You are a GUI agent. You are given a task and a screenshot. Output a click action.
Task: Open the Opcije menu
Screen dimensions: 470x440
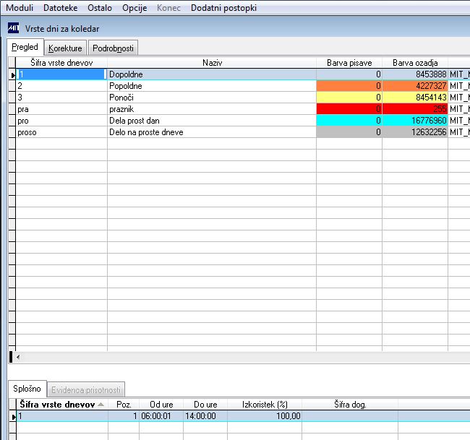coord(134,8)
